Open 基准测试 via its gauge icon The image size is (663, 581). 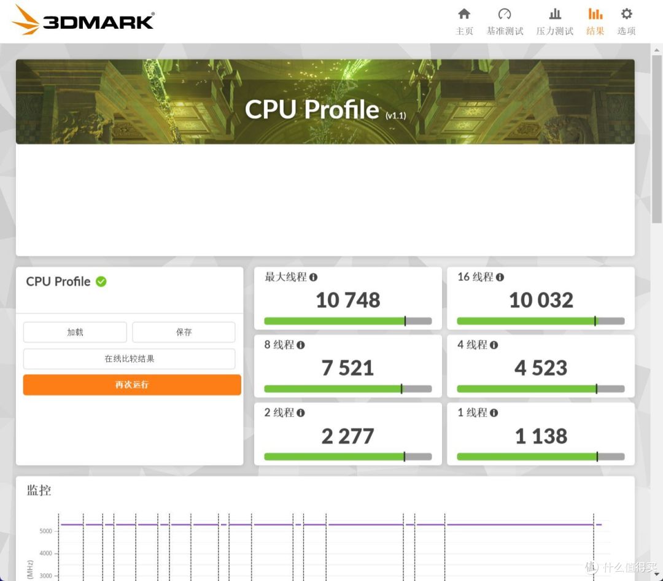tap(505, 15)
